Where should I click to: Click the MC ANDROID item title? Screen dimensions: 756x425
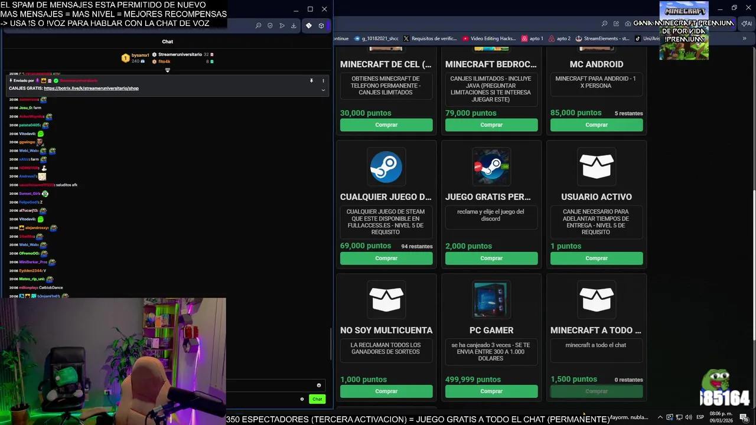[597, 64]
